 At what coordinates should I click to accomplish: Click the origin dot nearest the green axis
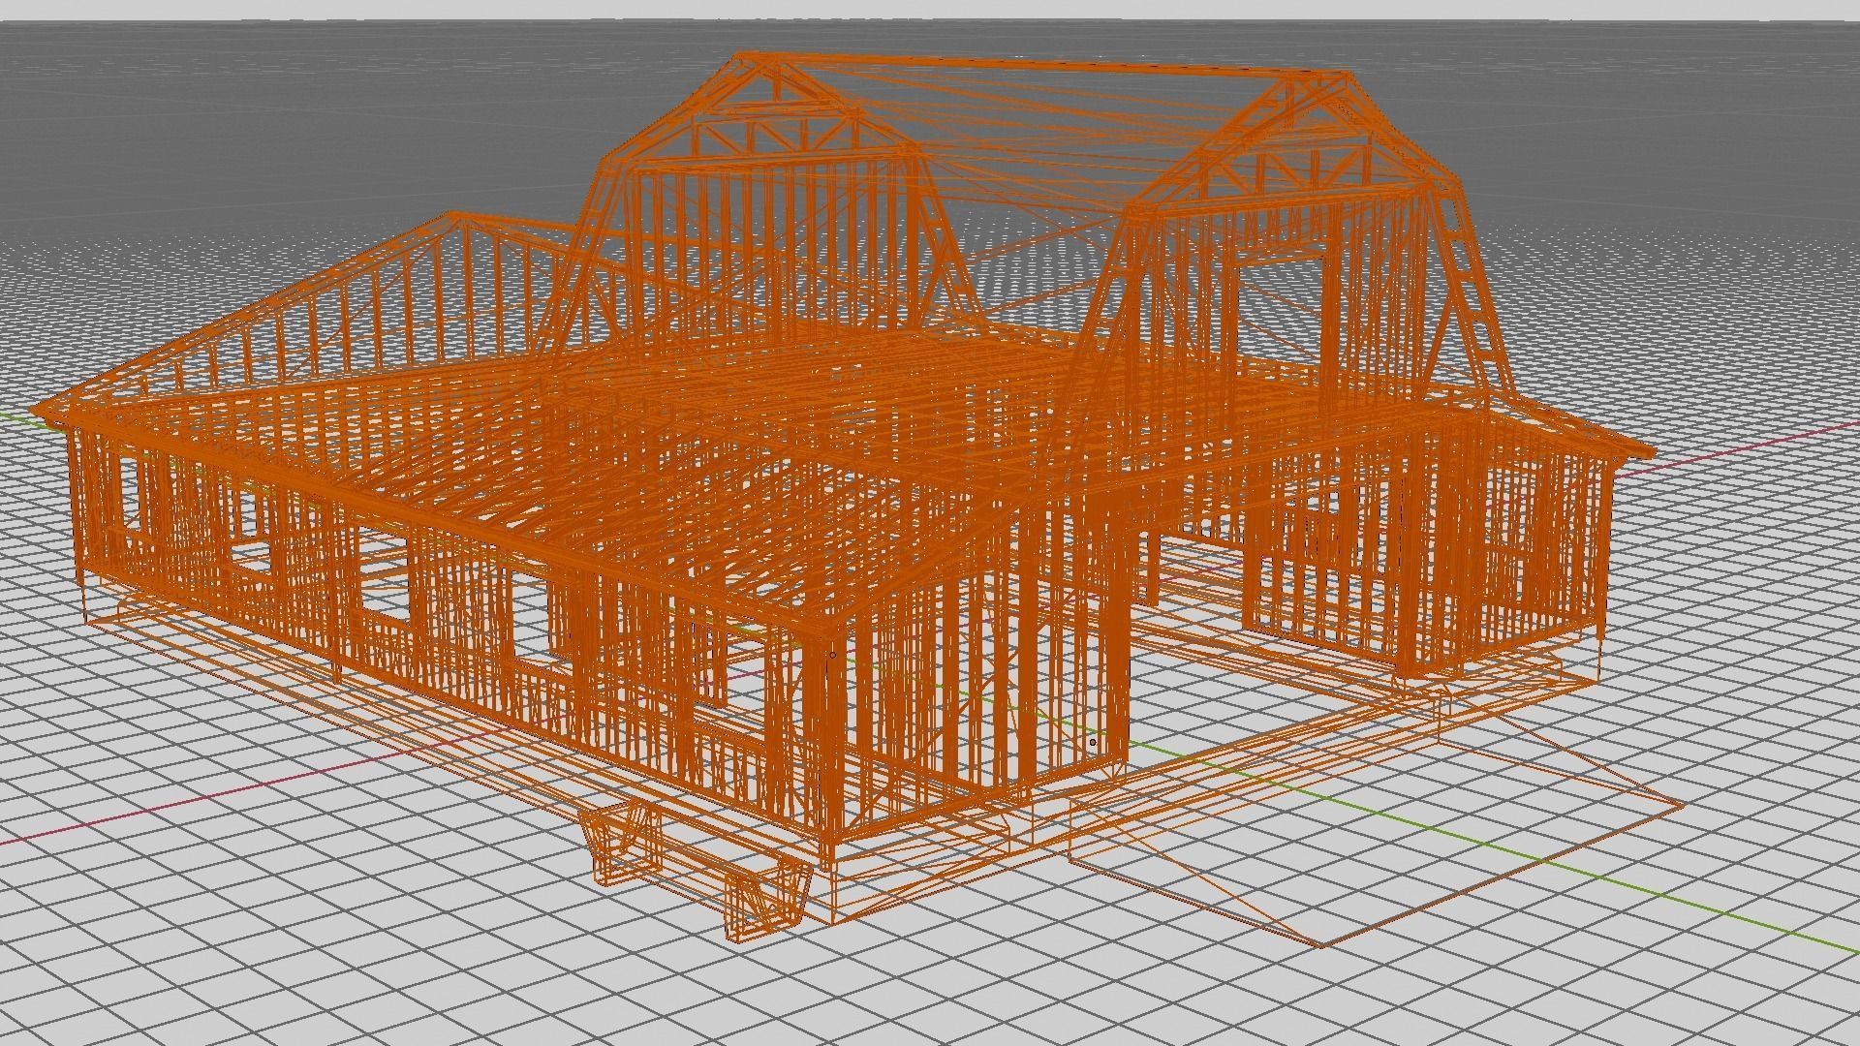(x=1093, y=743)
